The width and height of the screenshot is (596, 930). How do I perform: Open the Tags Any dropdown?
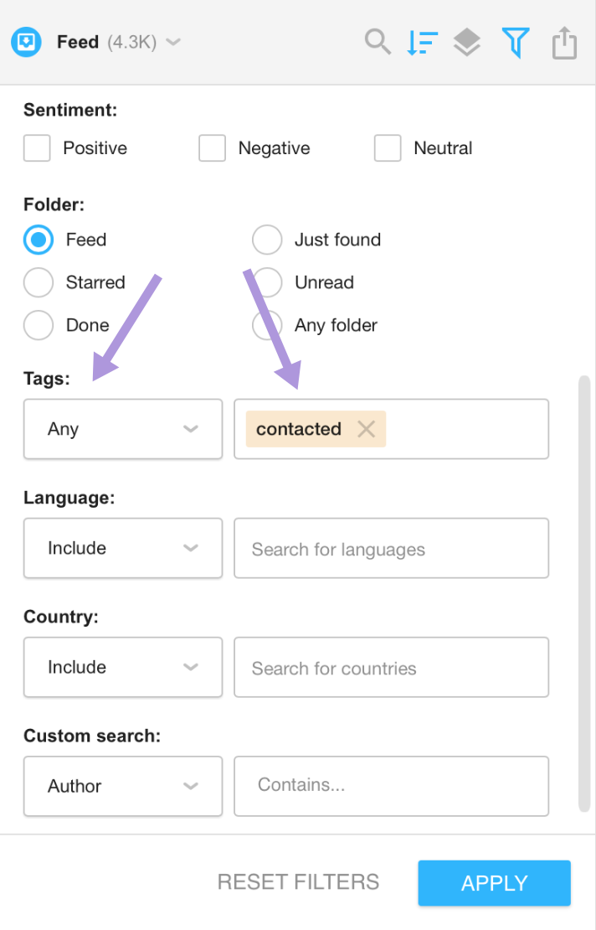[x=123, y=429]
